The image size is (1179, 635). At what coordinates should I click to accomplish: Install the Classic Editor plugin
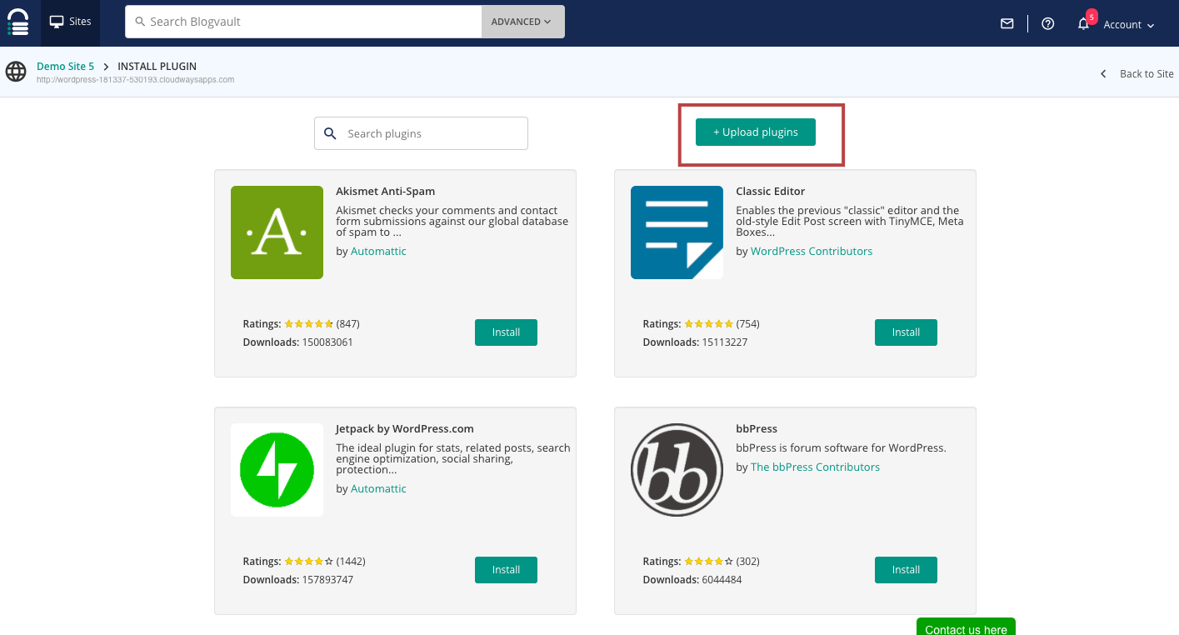coord(906,332)
